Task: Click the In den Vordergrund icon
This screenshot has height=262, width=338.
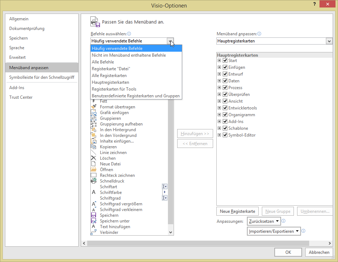Action: click(94, 135)
